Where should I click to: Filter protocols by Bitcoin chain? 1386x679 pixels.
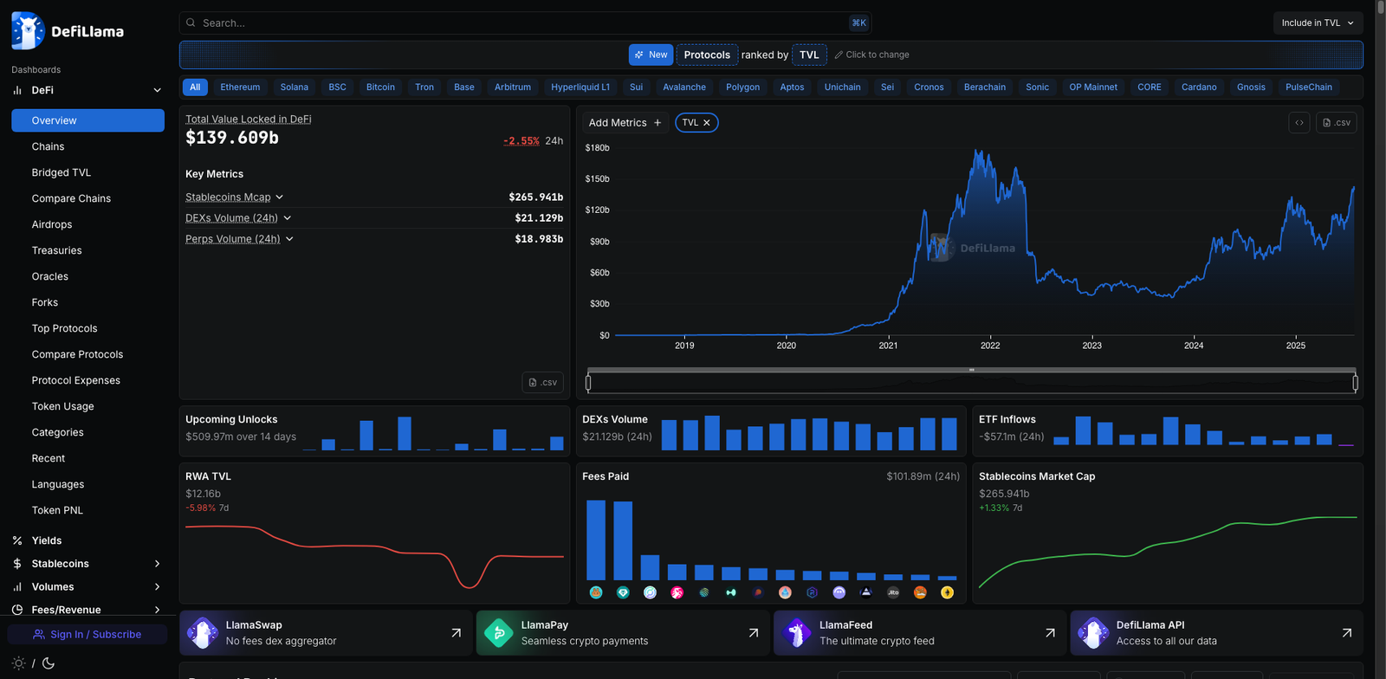[x=380, y=87]
